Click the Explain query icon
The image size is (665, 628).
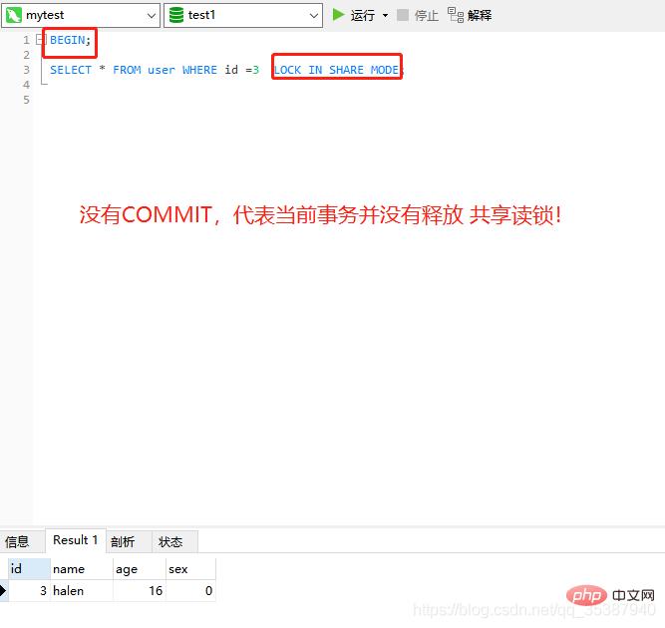pos(456,15)
